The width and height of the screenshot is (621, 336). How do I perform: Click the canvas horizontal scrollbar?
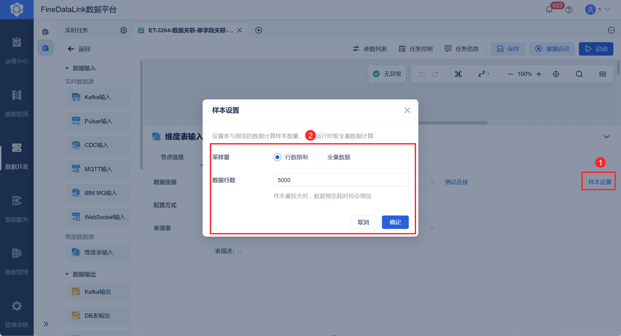click(x=453, y=123)
